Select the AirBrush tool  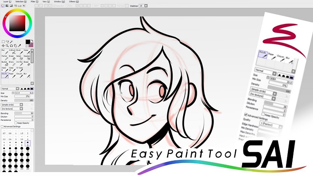tap(12, 52)
